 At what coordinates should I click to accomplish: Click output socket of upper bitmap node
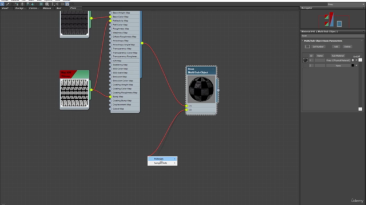point(91,18)
